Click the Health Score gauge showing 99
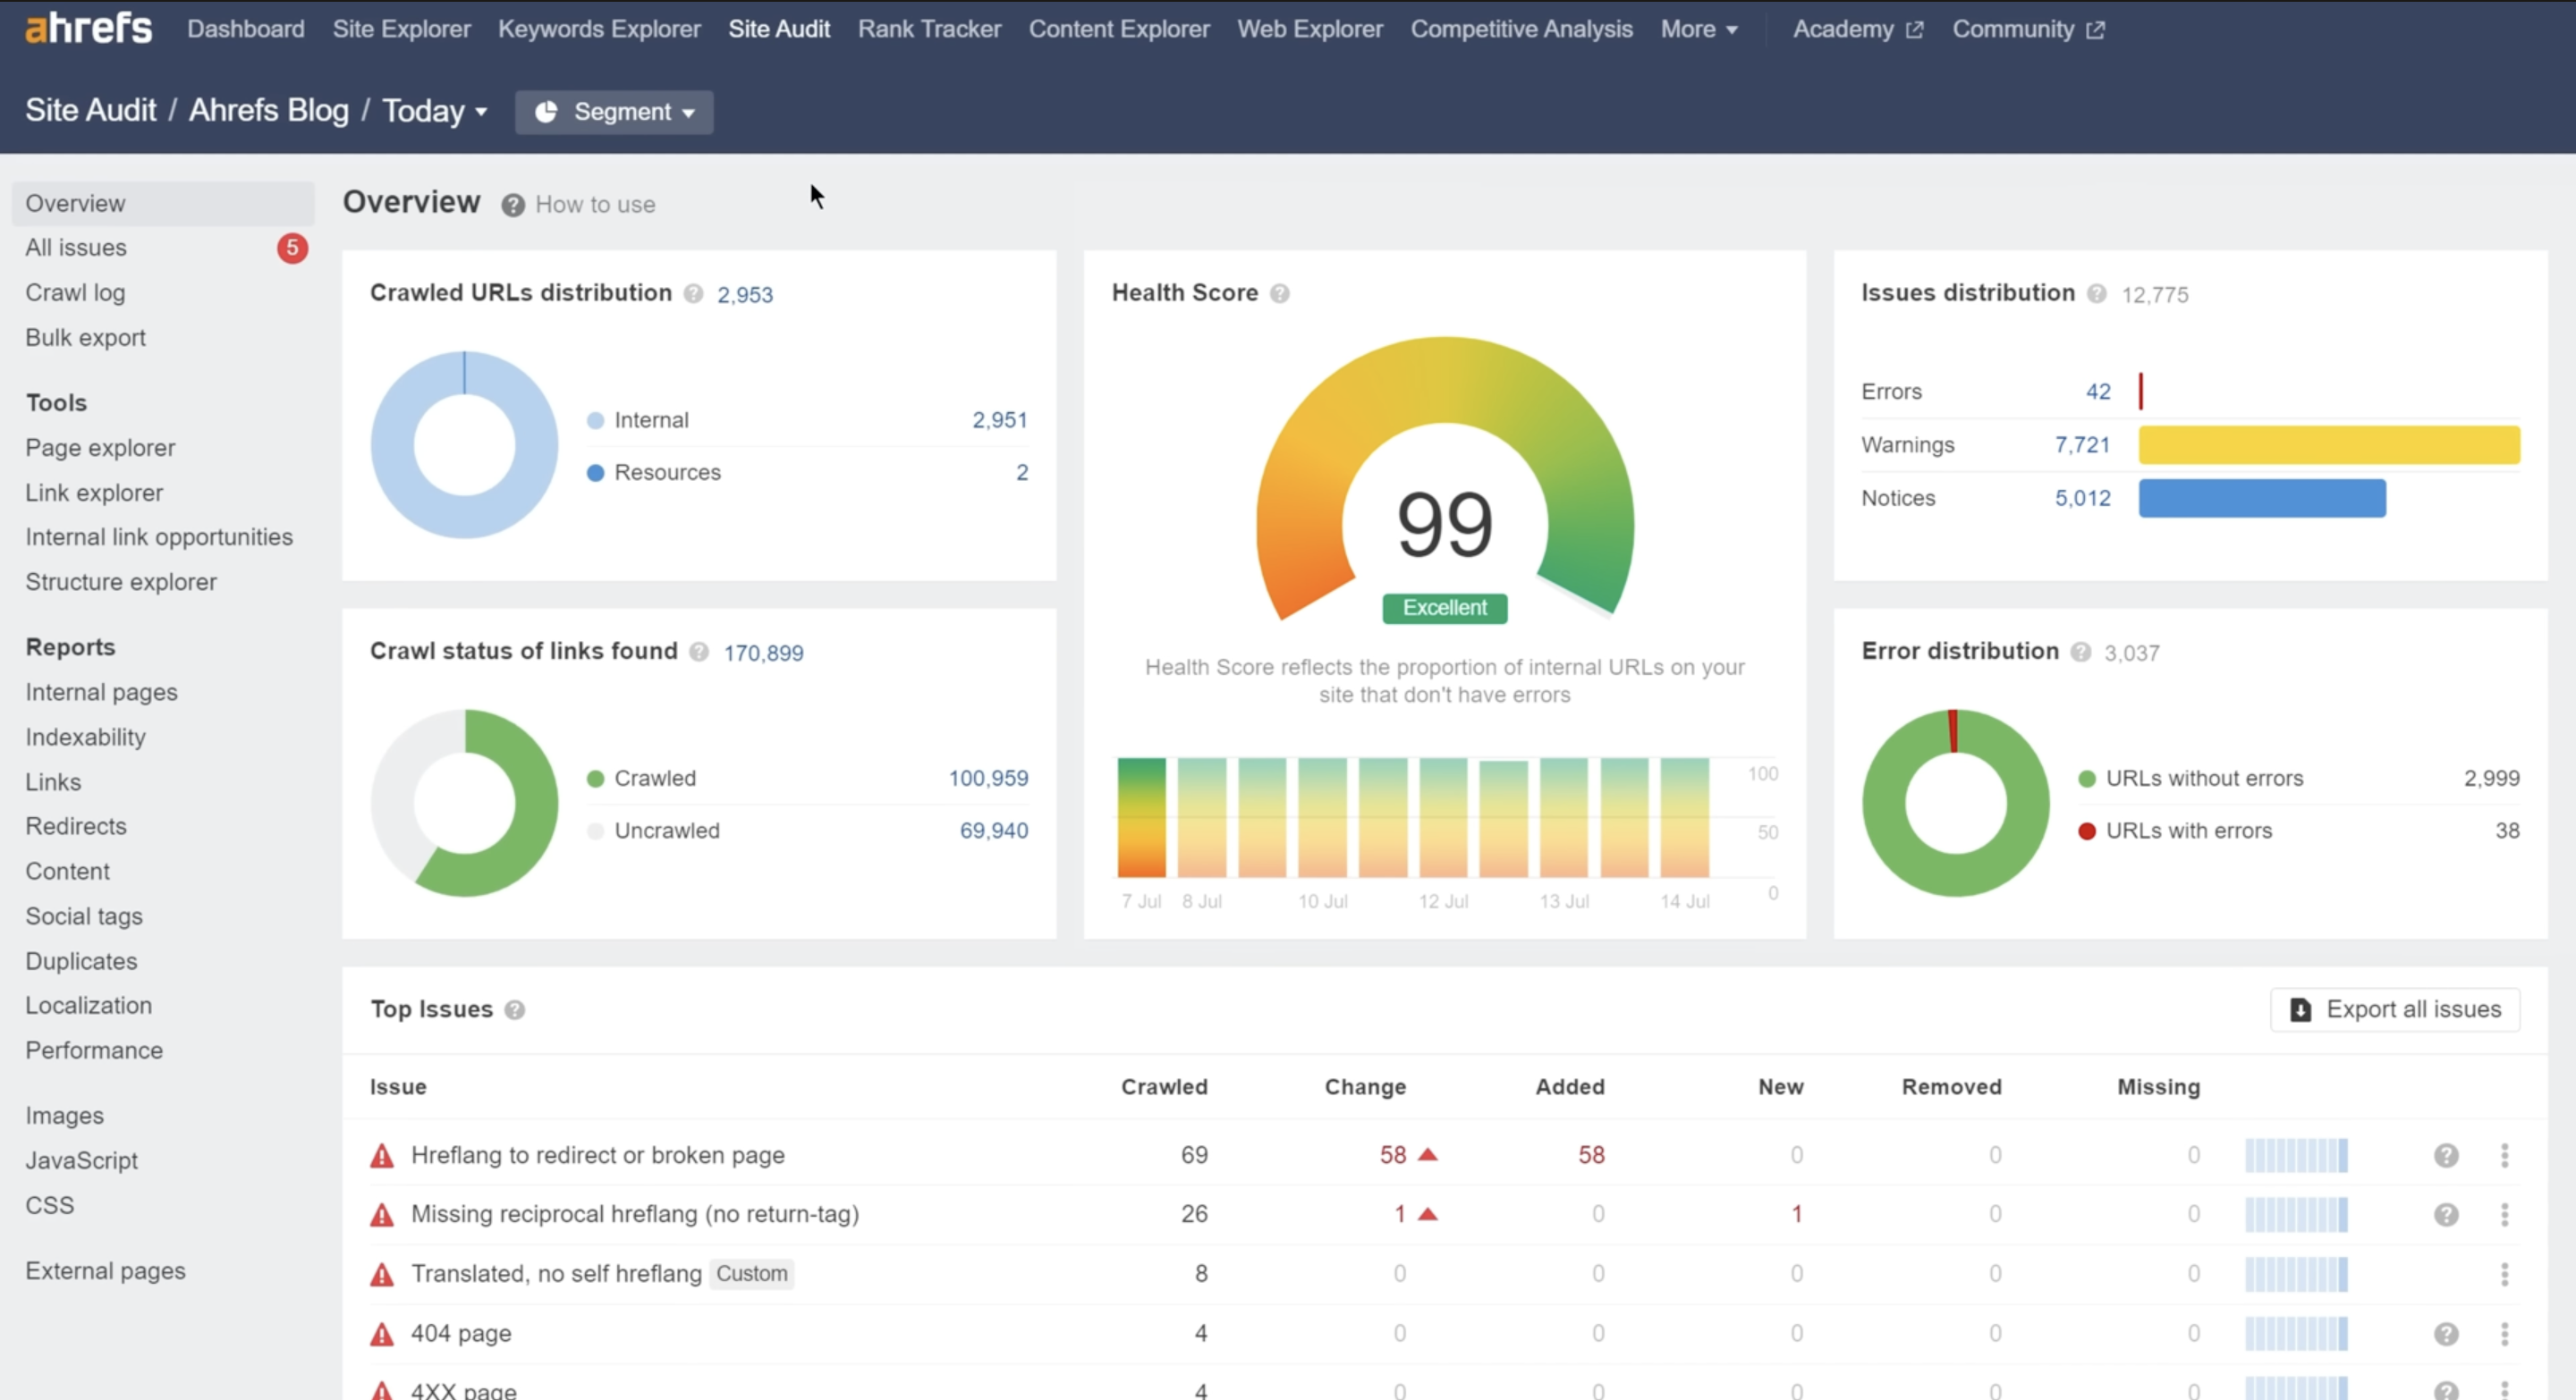The width and height of the screenshot is (2576, 1400). coord(1445,480)
